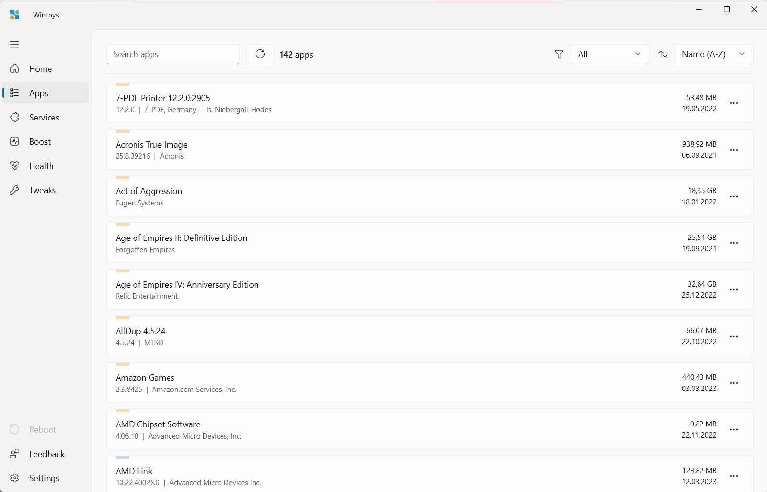Navigate to the Boost page
The height and width of the screenshot is (492, 767).
coord(46,141)
